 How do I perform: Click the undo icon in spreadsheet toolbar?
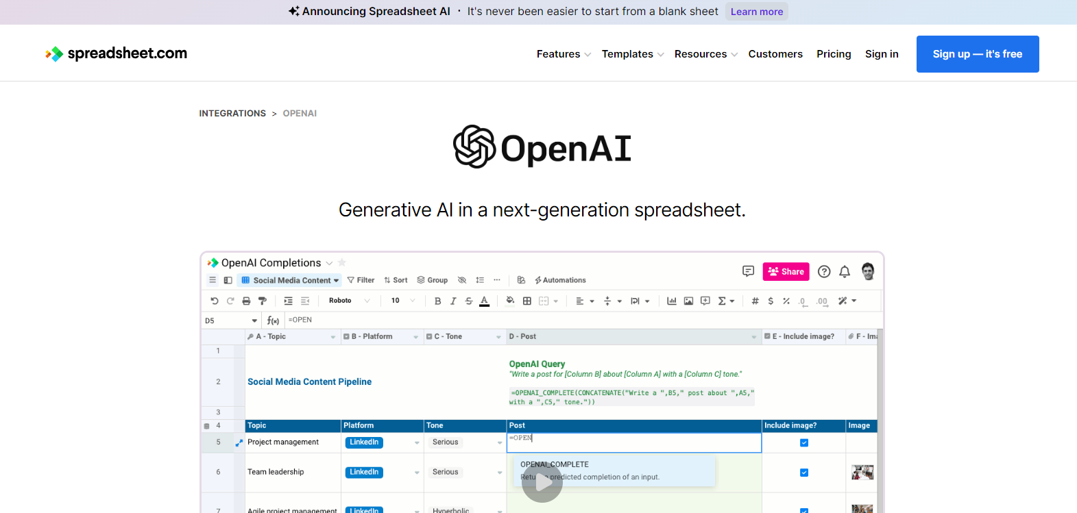(x=215, y=301)
